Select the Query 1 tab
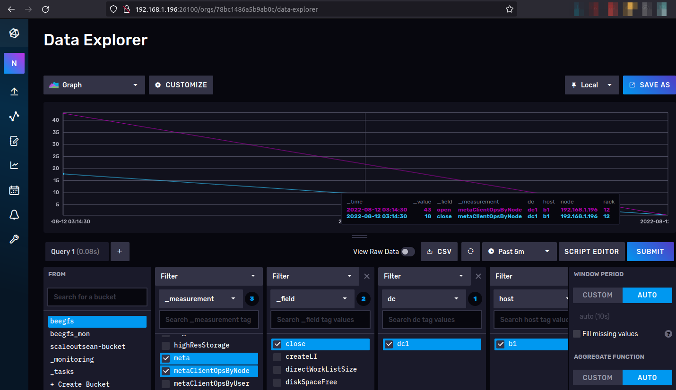The height and width of the screenshot is (390, 676). point(77,252)
